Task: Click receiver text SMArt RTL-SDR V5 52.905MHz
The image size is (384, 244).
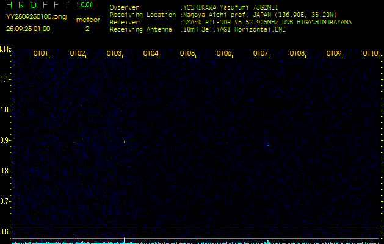Action: click(231, 23)
